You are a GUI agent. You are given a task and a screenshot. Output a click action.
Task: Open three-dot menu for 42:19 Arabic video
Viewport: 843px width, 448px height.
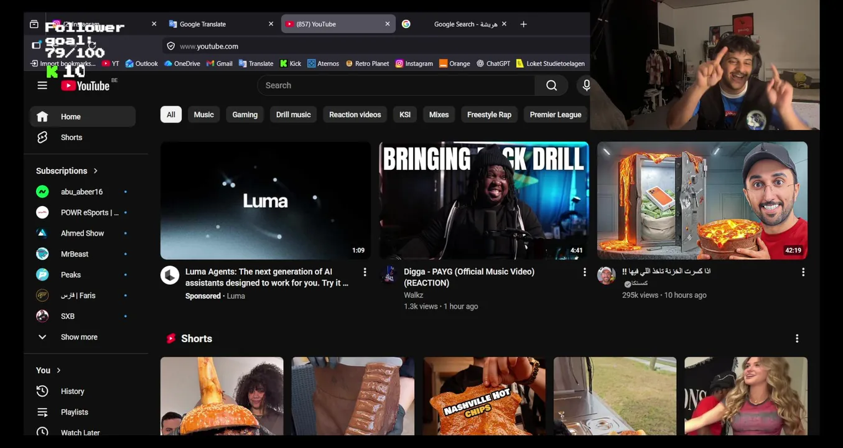803,273
